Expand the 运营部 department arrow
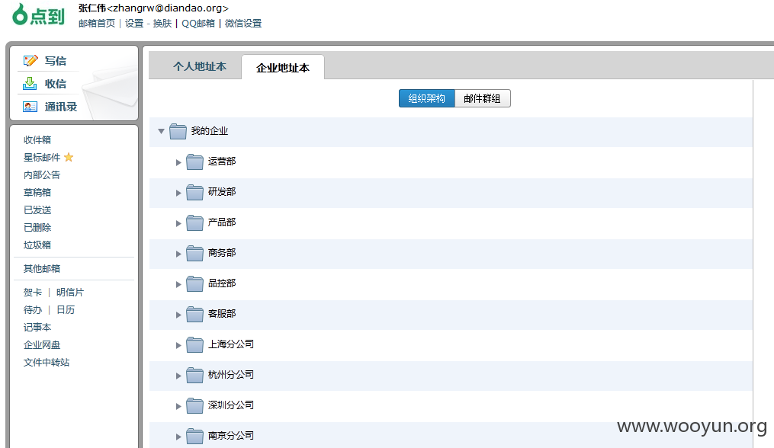This screenshot has width=774, height=448. [x=178, y=162]
